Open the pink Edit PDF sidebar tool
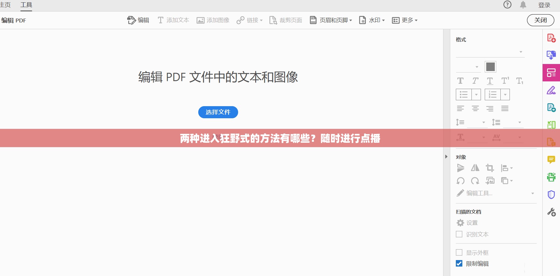 coord(551,73)
